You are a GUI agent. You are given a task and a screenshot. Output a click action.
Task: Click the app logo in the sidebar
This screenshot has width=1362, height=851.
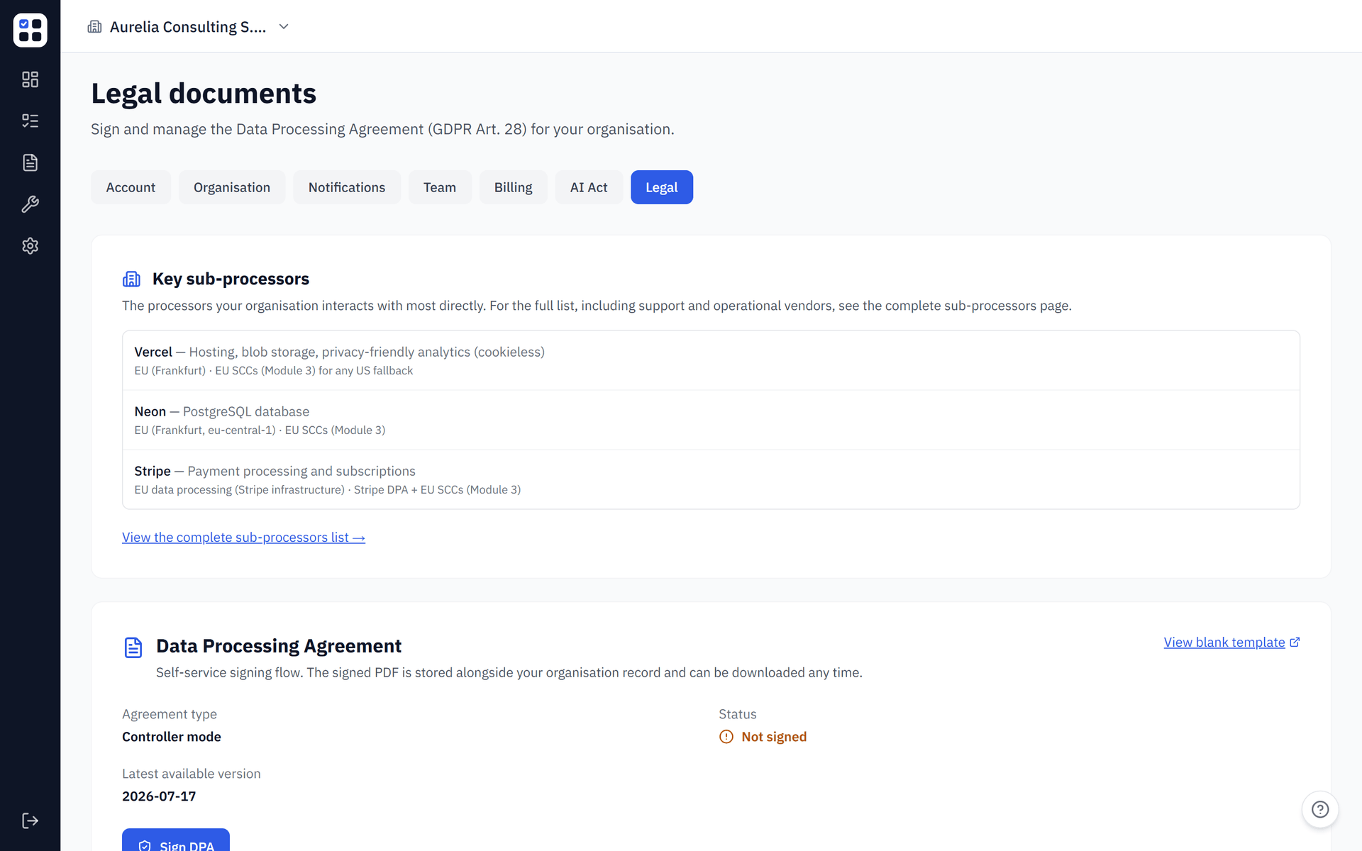[30, 30]
